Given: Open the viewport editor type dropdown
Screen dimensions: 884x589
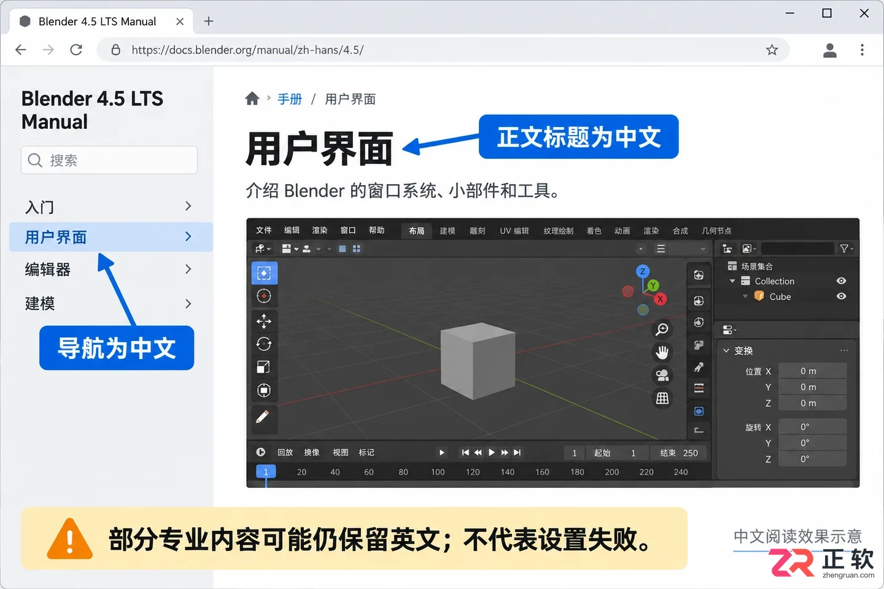Looking at the screenshot, I should [x=263, y=248].
